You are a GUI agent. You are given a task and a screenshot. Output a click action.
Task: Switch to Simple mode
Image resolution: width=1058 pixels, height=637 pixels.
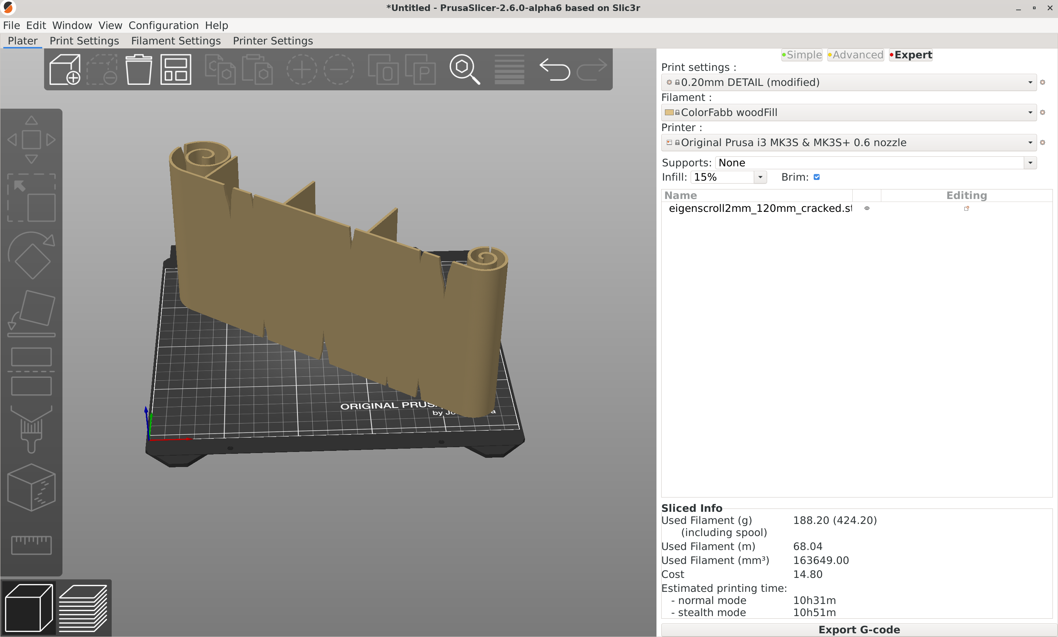801,55
